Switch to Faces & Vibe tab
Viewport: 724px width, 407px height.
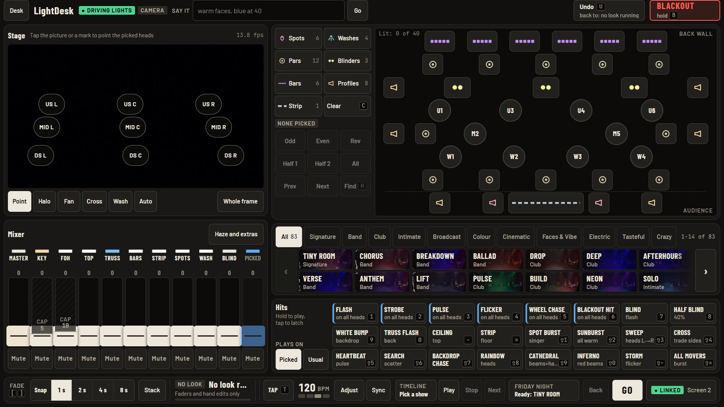pyautogui.click(x=559, y=237)
